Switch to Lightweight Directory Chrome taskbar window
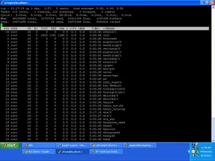 point(106,145)
